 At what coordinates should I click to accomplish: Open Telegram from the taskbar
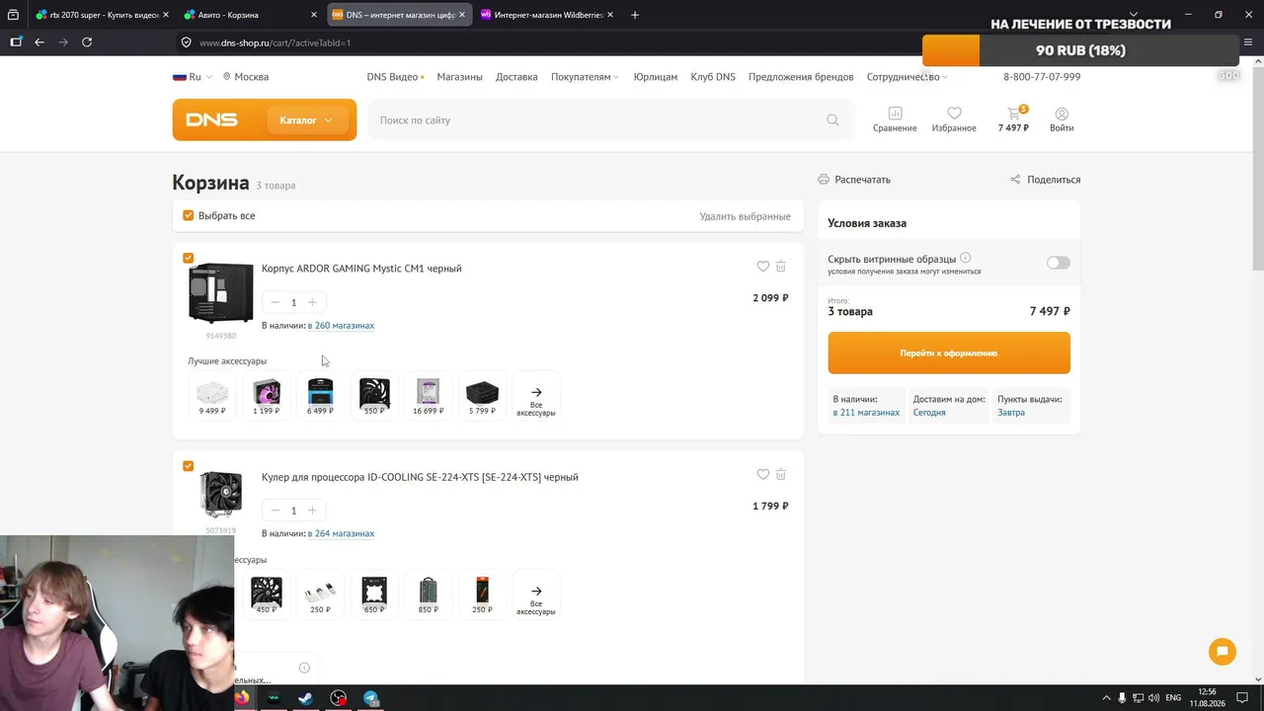[371, 698]
